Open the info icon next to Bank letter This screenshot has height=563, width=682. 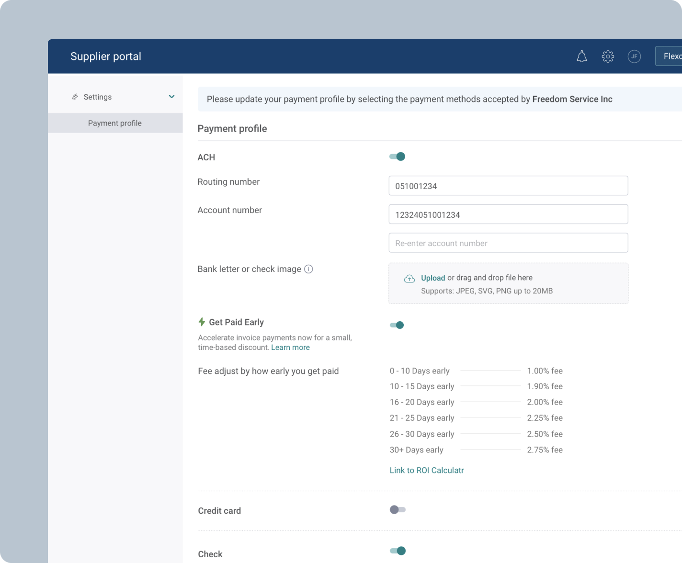coord(309,269)
